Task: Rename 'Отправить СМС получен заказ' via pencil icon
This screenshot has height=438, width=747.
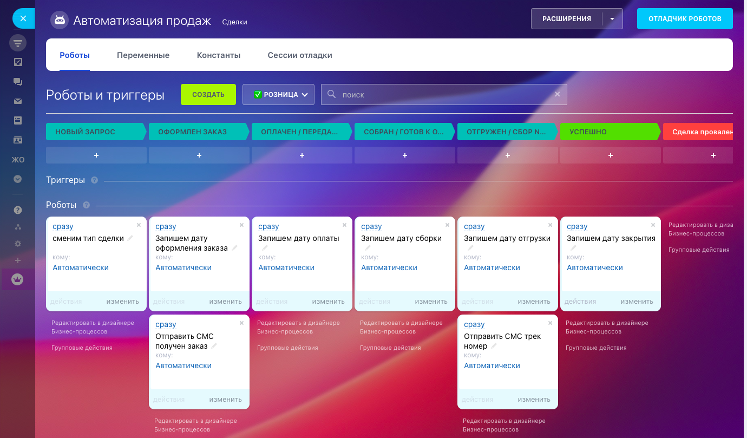Action: [x=214, y=346]
